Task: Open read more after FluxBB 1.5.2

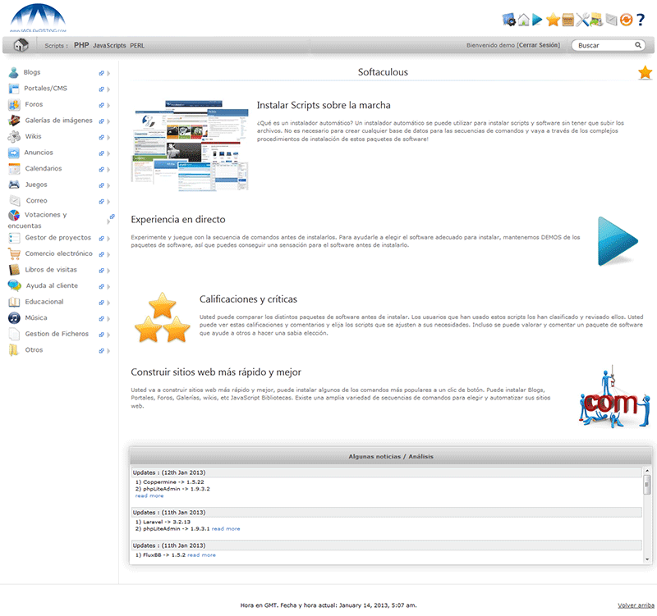Action: pyautogui.click(x=201, y=555)
